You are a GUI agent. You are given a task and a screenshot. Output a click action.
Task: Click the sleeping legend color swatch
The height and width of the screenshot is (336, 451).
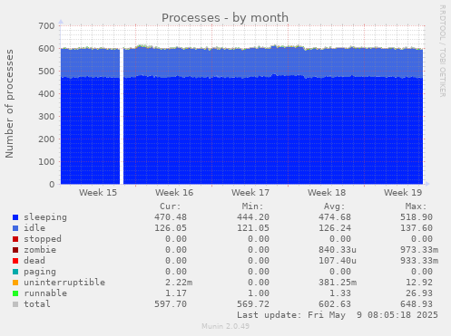[15, 217]
